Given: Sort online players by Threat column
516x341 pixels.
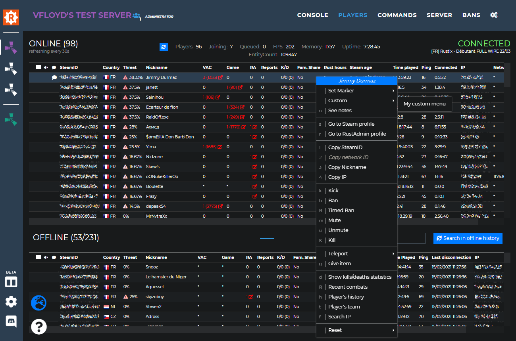Looking at the screenshot, I should coord(130,67).
